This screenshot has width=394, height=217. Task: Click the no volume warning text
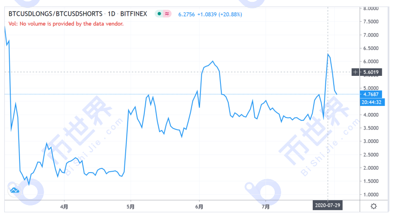[x=66, y=24]
